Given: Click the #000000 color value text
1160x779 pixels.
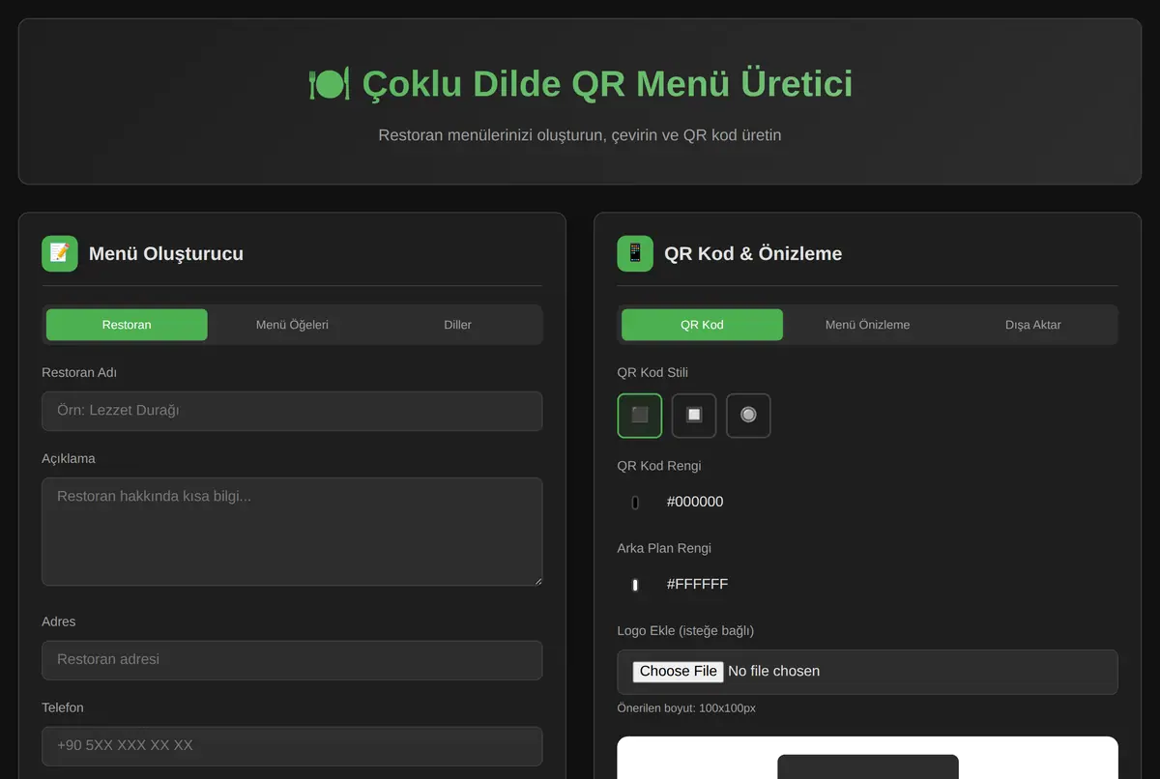Looking at the screenshot, I should coord(695,502).
